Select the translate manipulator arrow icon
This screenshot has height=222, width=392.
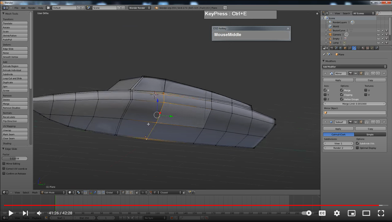tap(95, 192)
